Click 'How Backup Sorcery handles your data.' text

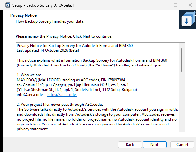click(x=50, y=21)
